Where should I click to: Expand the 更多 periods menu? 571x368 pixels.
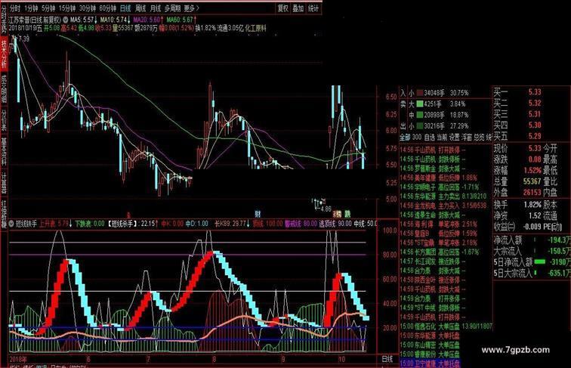tap(192, 8)
